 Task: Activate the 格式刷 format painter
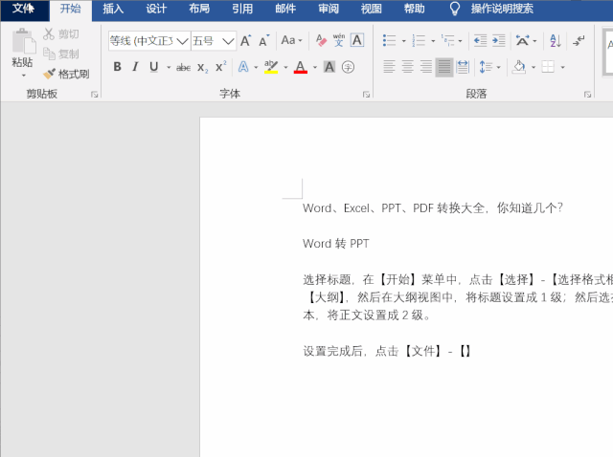[x=66, y=74]
